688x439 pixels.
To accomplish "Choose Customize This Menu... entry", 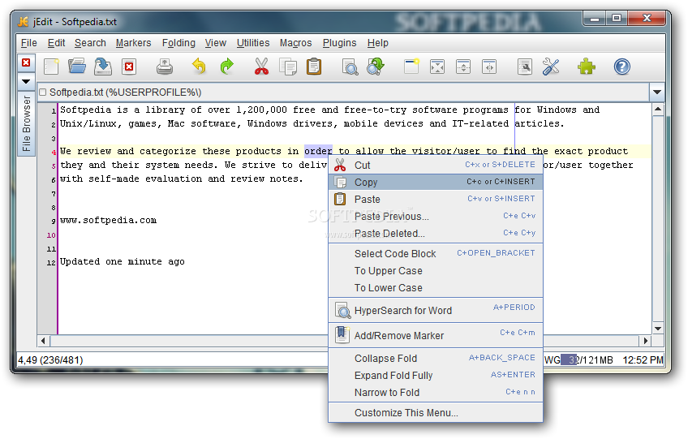I will pos(436,413).
